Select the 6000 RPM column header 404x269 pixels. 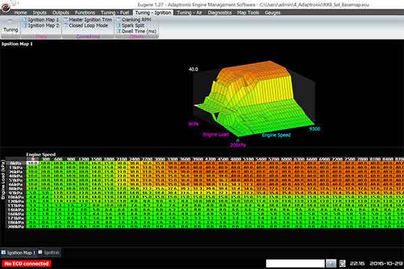[x=286, y=159]
